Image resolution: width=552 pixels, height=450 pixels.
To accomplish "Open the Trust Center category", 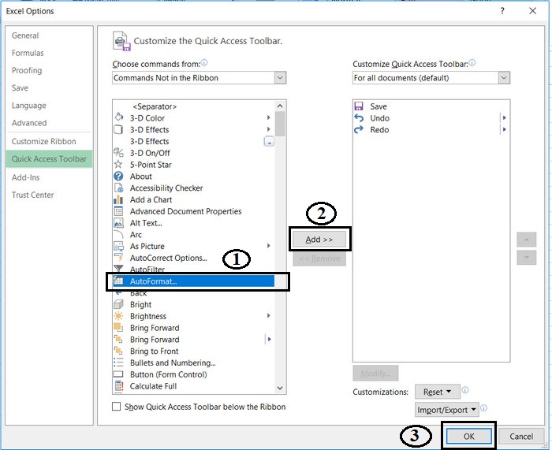I will (33, 195).
